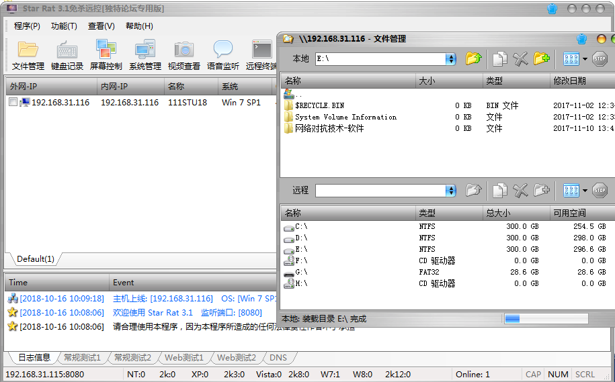Delete selected file in local pane
The image size is (615, 382).
(520, 59)
